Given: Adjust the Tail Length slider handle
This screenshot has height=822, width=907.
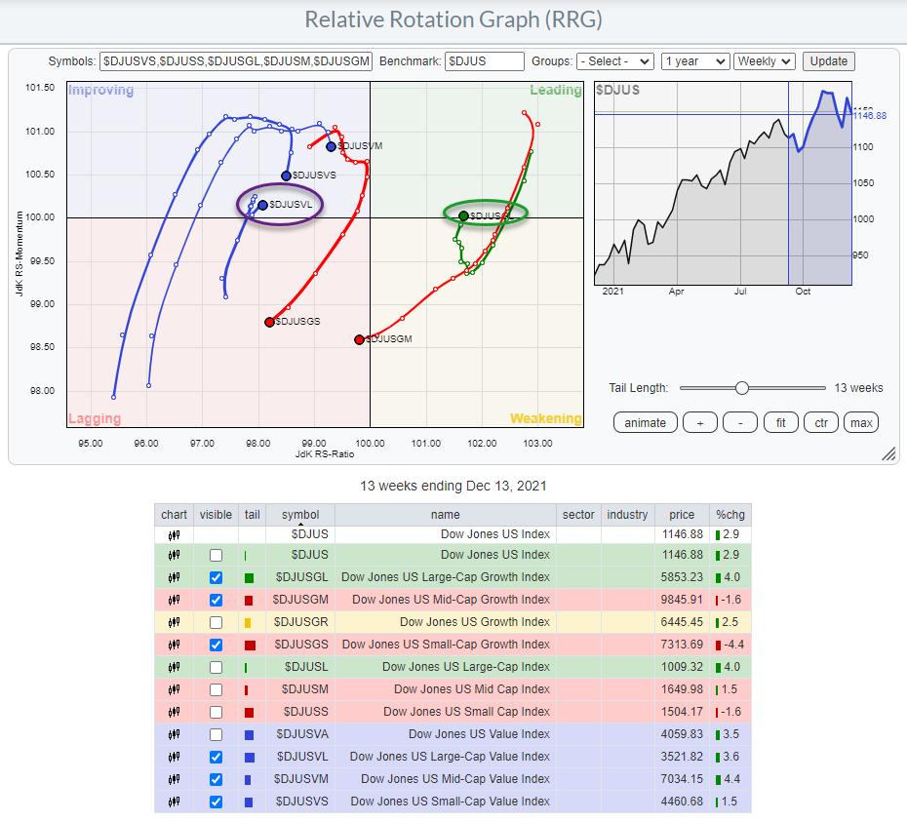Looking at the screenshot, I should [x=742, y=388].
